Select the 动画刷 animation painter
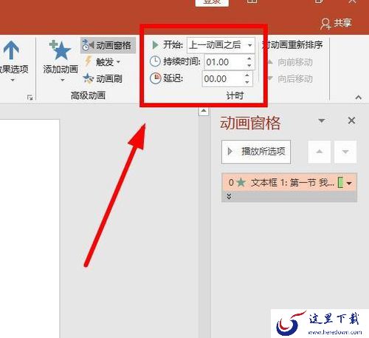 tap(103, 79)
